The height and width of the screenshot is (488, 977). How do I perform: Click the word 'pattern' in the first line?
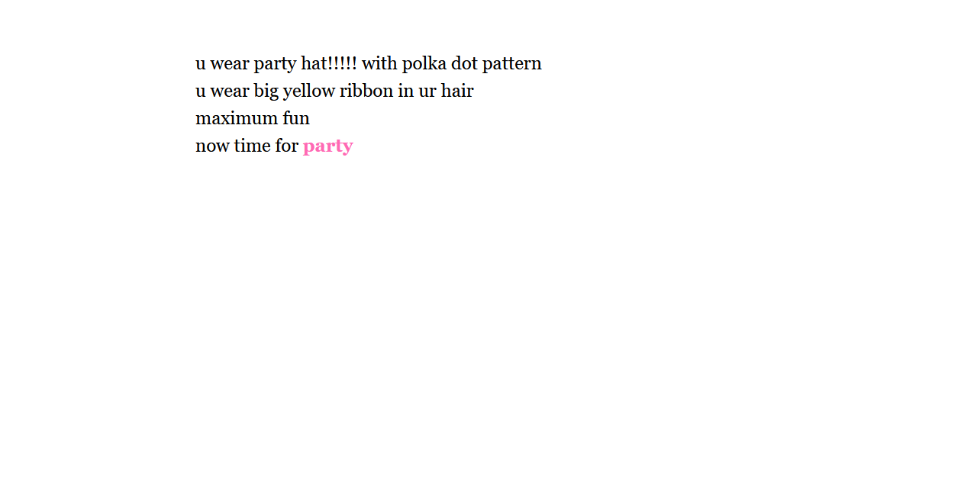(511, 64)
